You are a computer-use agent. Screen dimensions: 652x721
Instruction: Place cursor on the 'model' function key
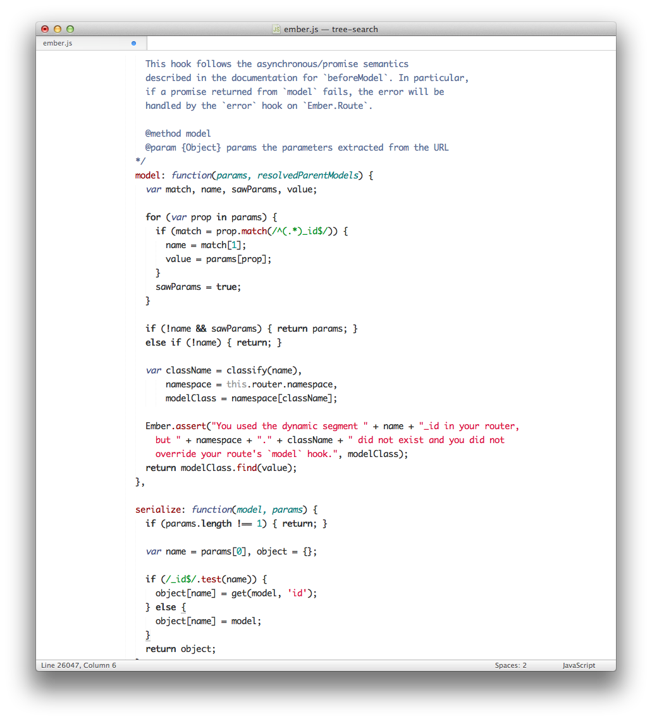click(148, 175)
